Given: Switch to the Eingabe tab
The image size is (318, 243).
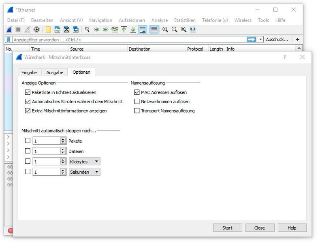Looking at the screenshot, I should (29, 72).
